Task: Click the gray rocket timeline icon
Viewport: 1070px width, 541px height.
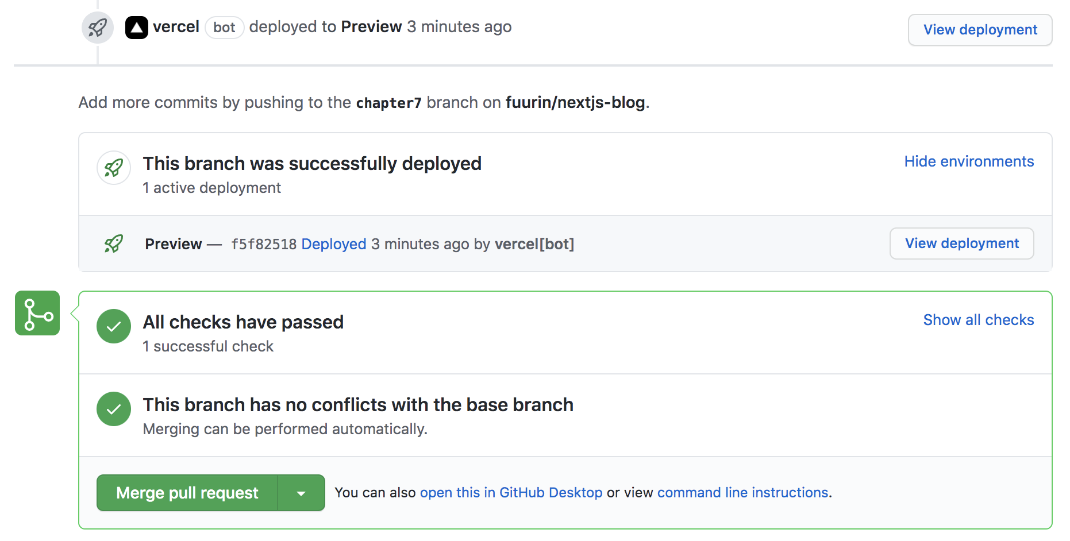Action: pos(98,28)
